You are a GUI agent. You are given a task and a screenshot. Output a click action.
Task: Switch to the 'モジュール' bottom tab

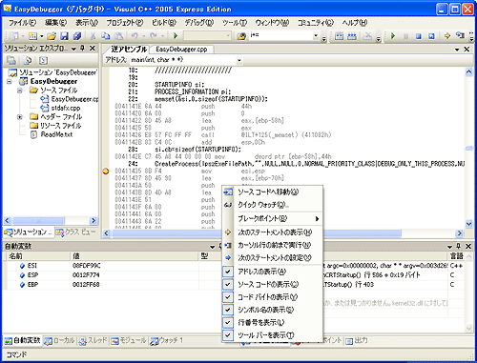(x=129, y=340)
